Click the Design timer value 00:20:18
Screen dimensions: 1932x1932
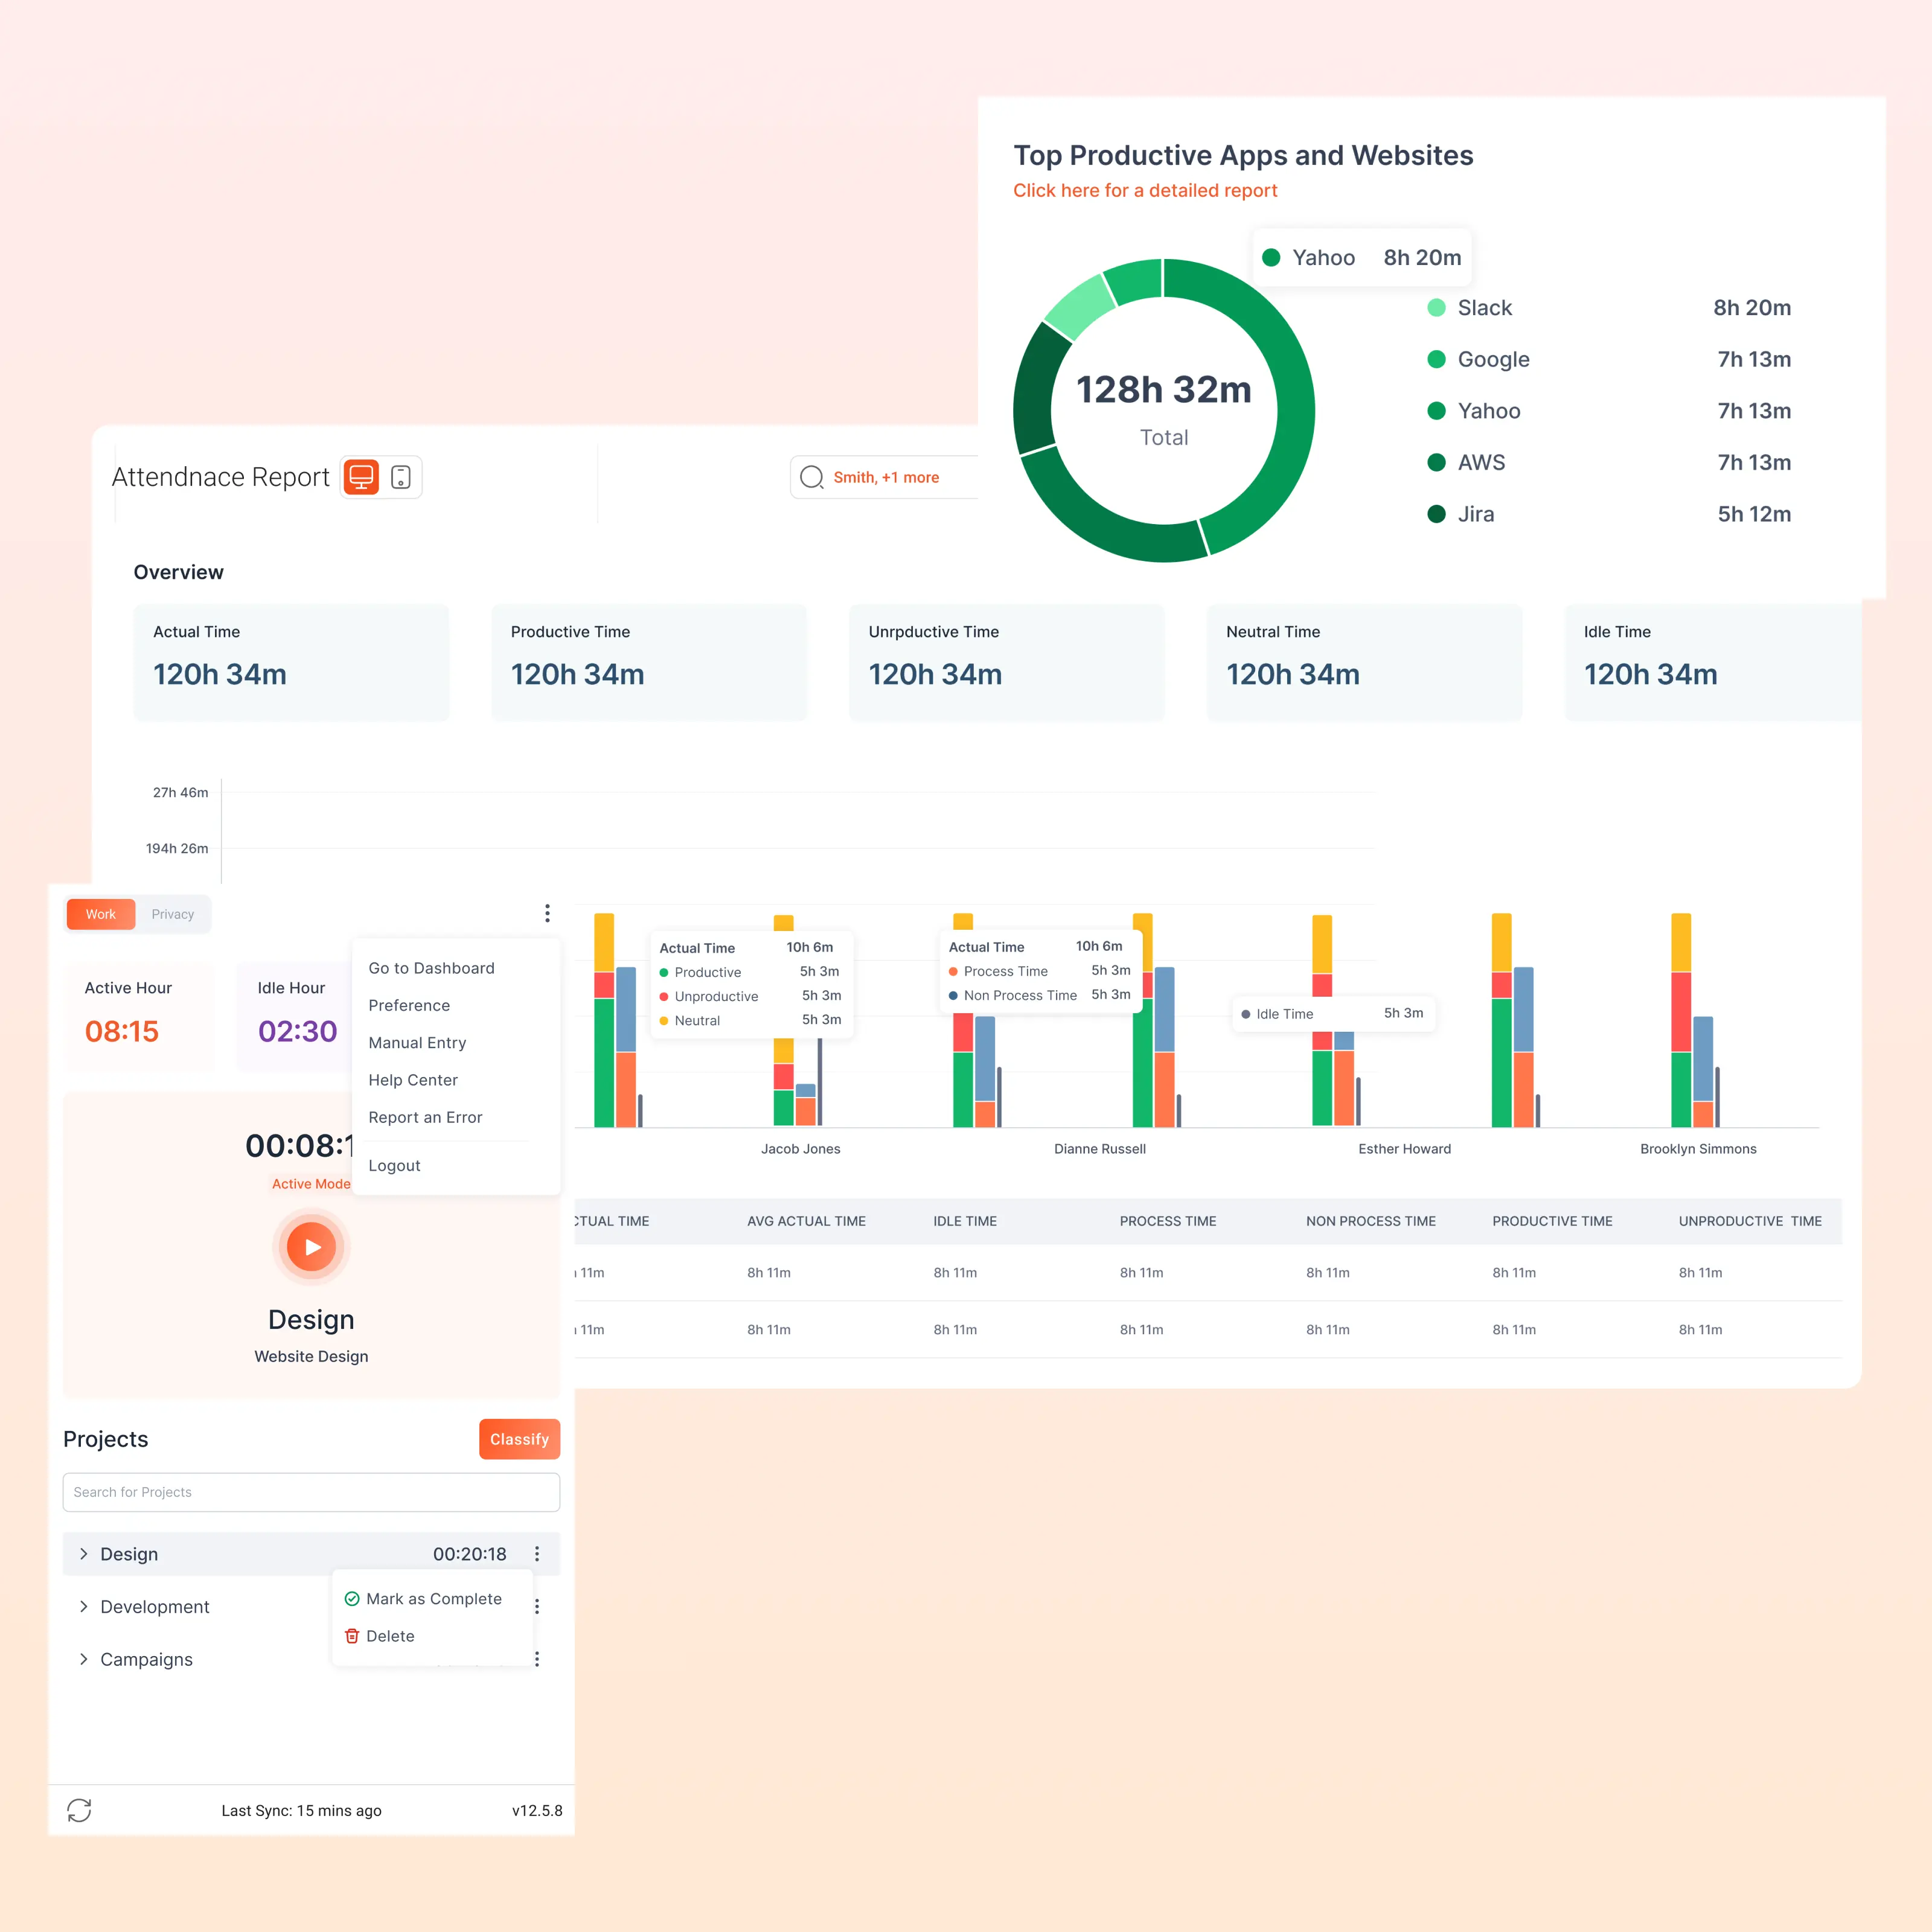pos(470,1554)
